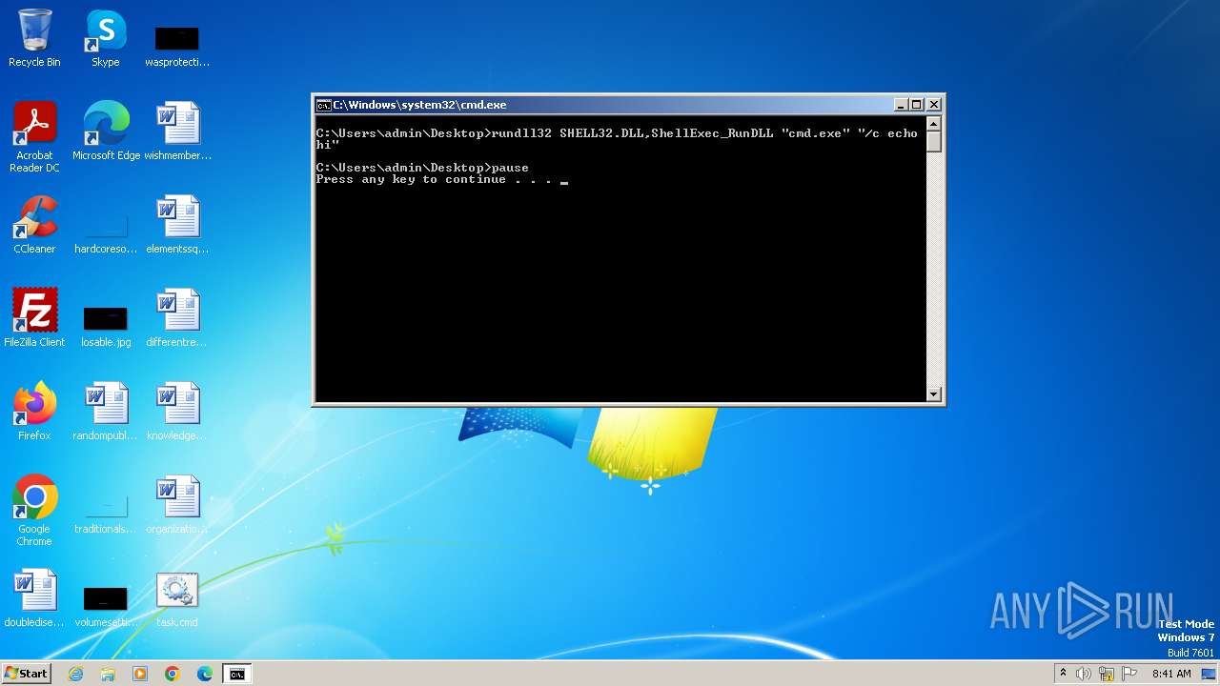Open the CCleaner desktop shortcut

(x=34, y=225)
